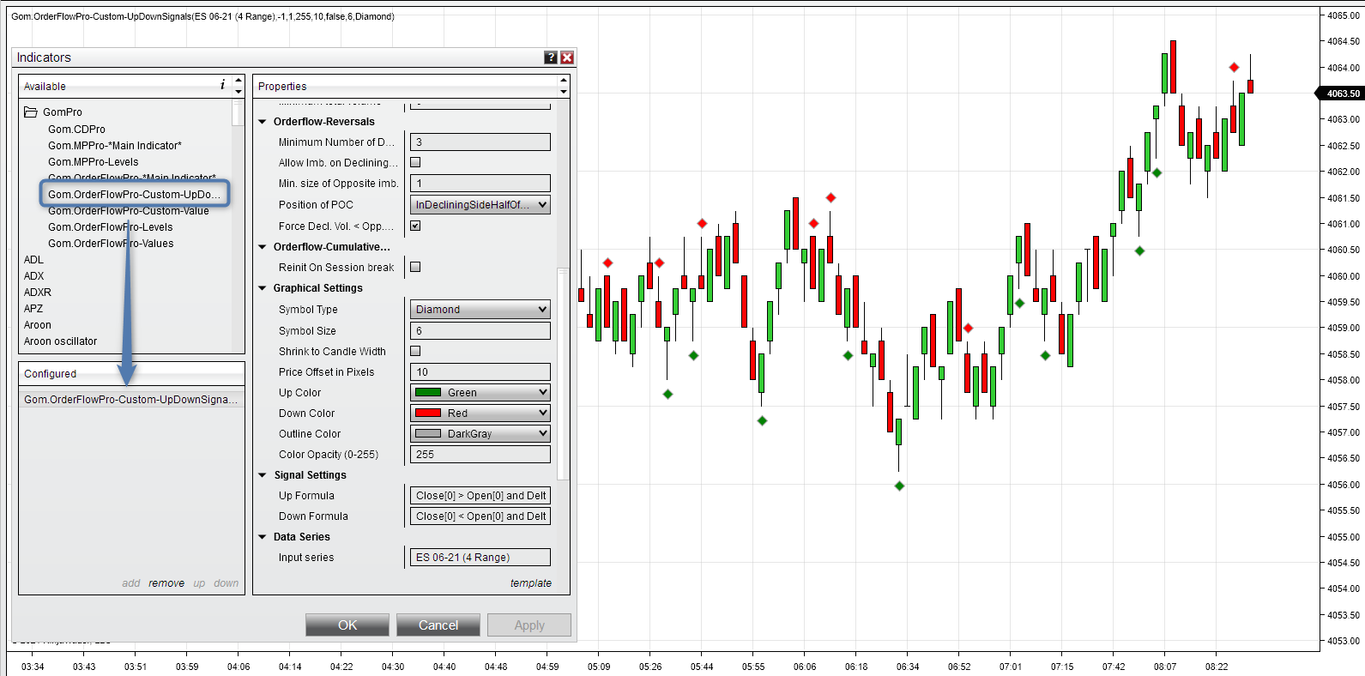
Task: Click the Up Formula field
Action: coord(480,496)
